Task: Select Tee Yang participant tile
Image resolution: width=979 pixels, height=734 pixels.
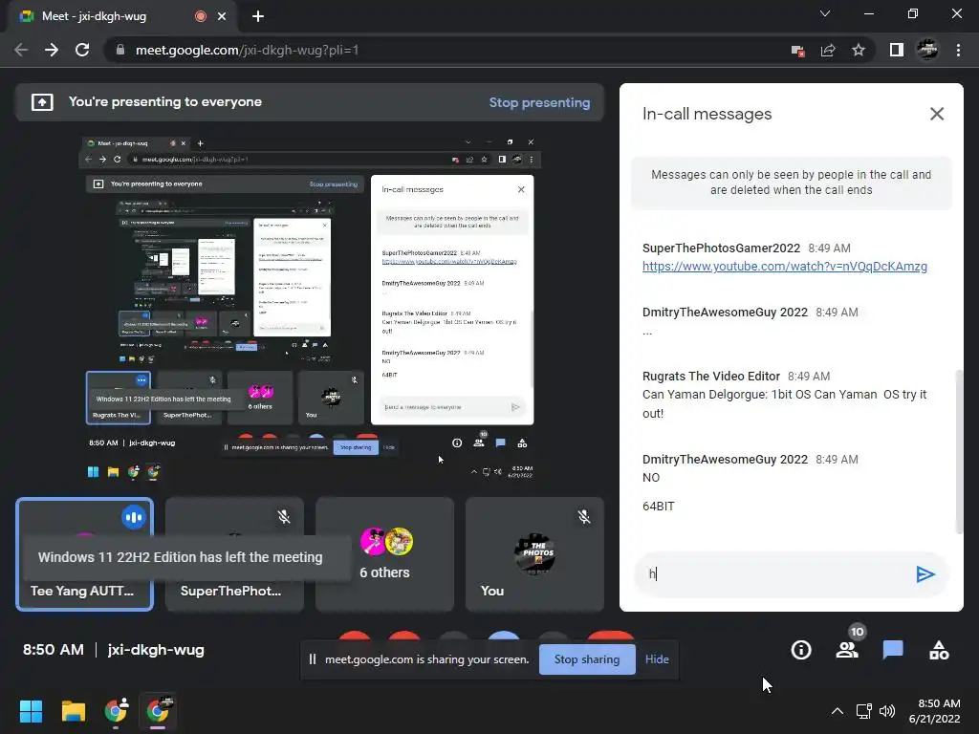Action: point(84,554)
